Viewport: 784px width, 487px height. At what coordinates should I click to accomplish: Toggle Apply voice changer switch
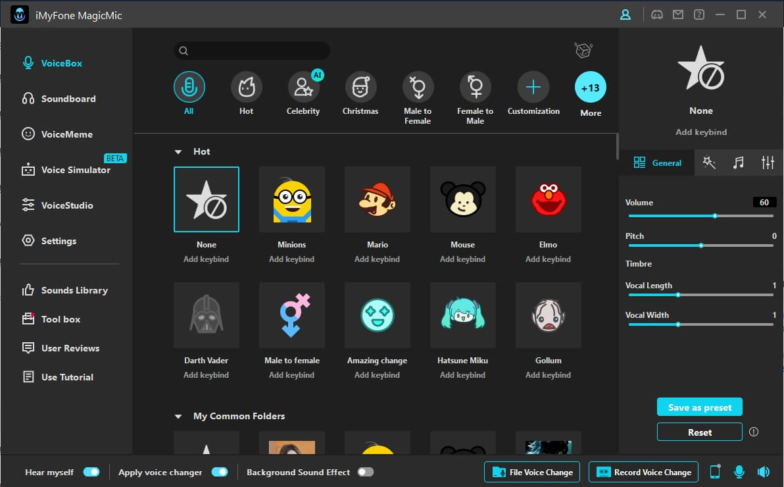220,472
